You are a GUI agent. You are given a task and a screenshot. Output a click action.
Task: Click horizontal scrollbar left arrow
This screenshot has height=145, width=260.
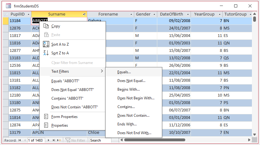pyautogui.click(x=121, y=140)
